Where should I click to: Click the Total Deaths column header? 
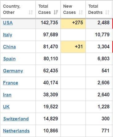pos(99,9)
